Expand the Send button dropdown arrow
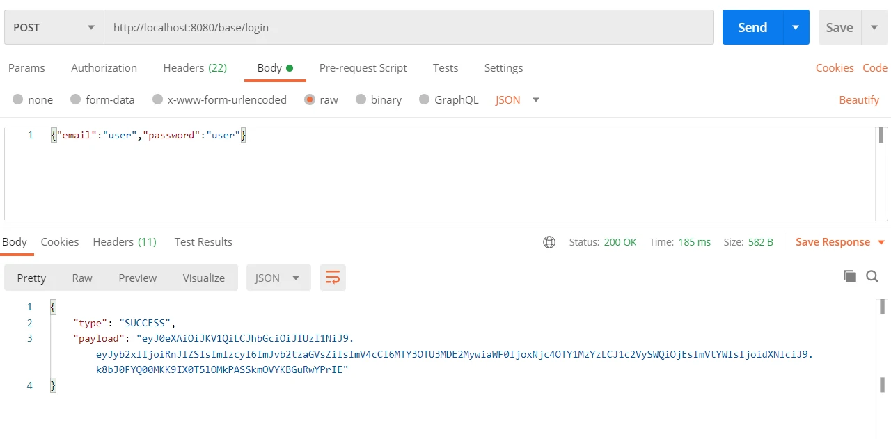This screenshot has height=439, width=891. tap(796, 27)
